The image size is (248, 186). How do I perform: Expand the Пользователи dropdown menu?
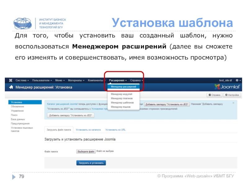tap(42, 80)
